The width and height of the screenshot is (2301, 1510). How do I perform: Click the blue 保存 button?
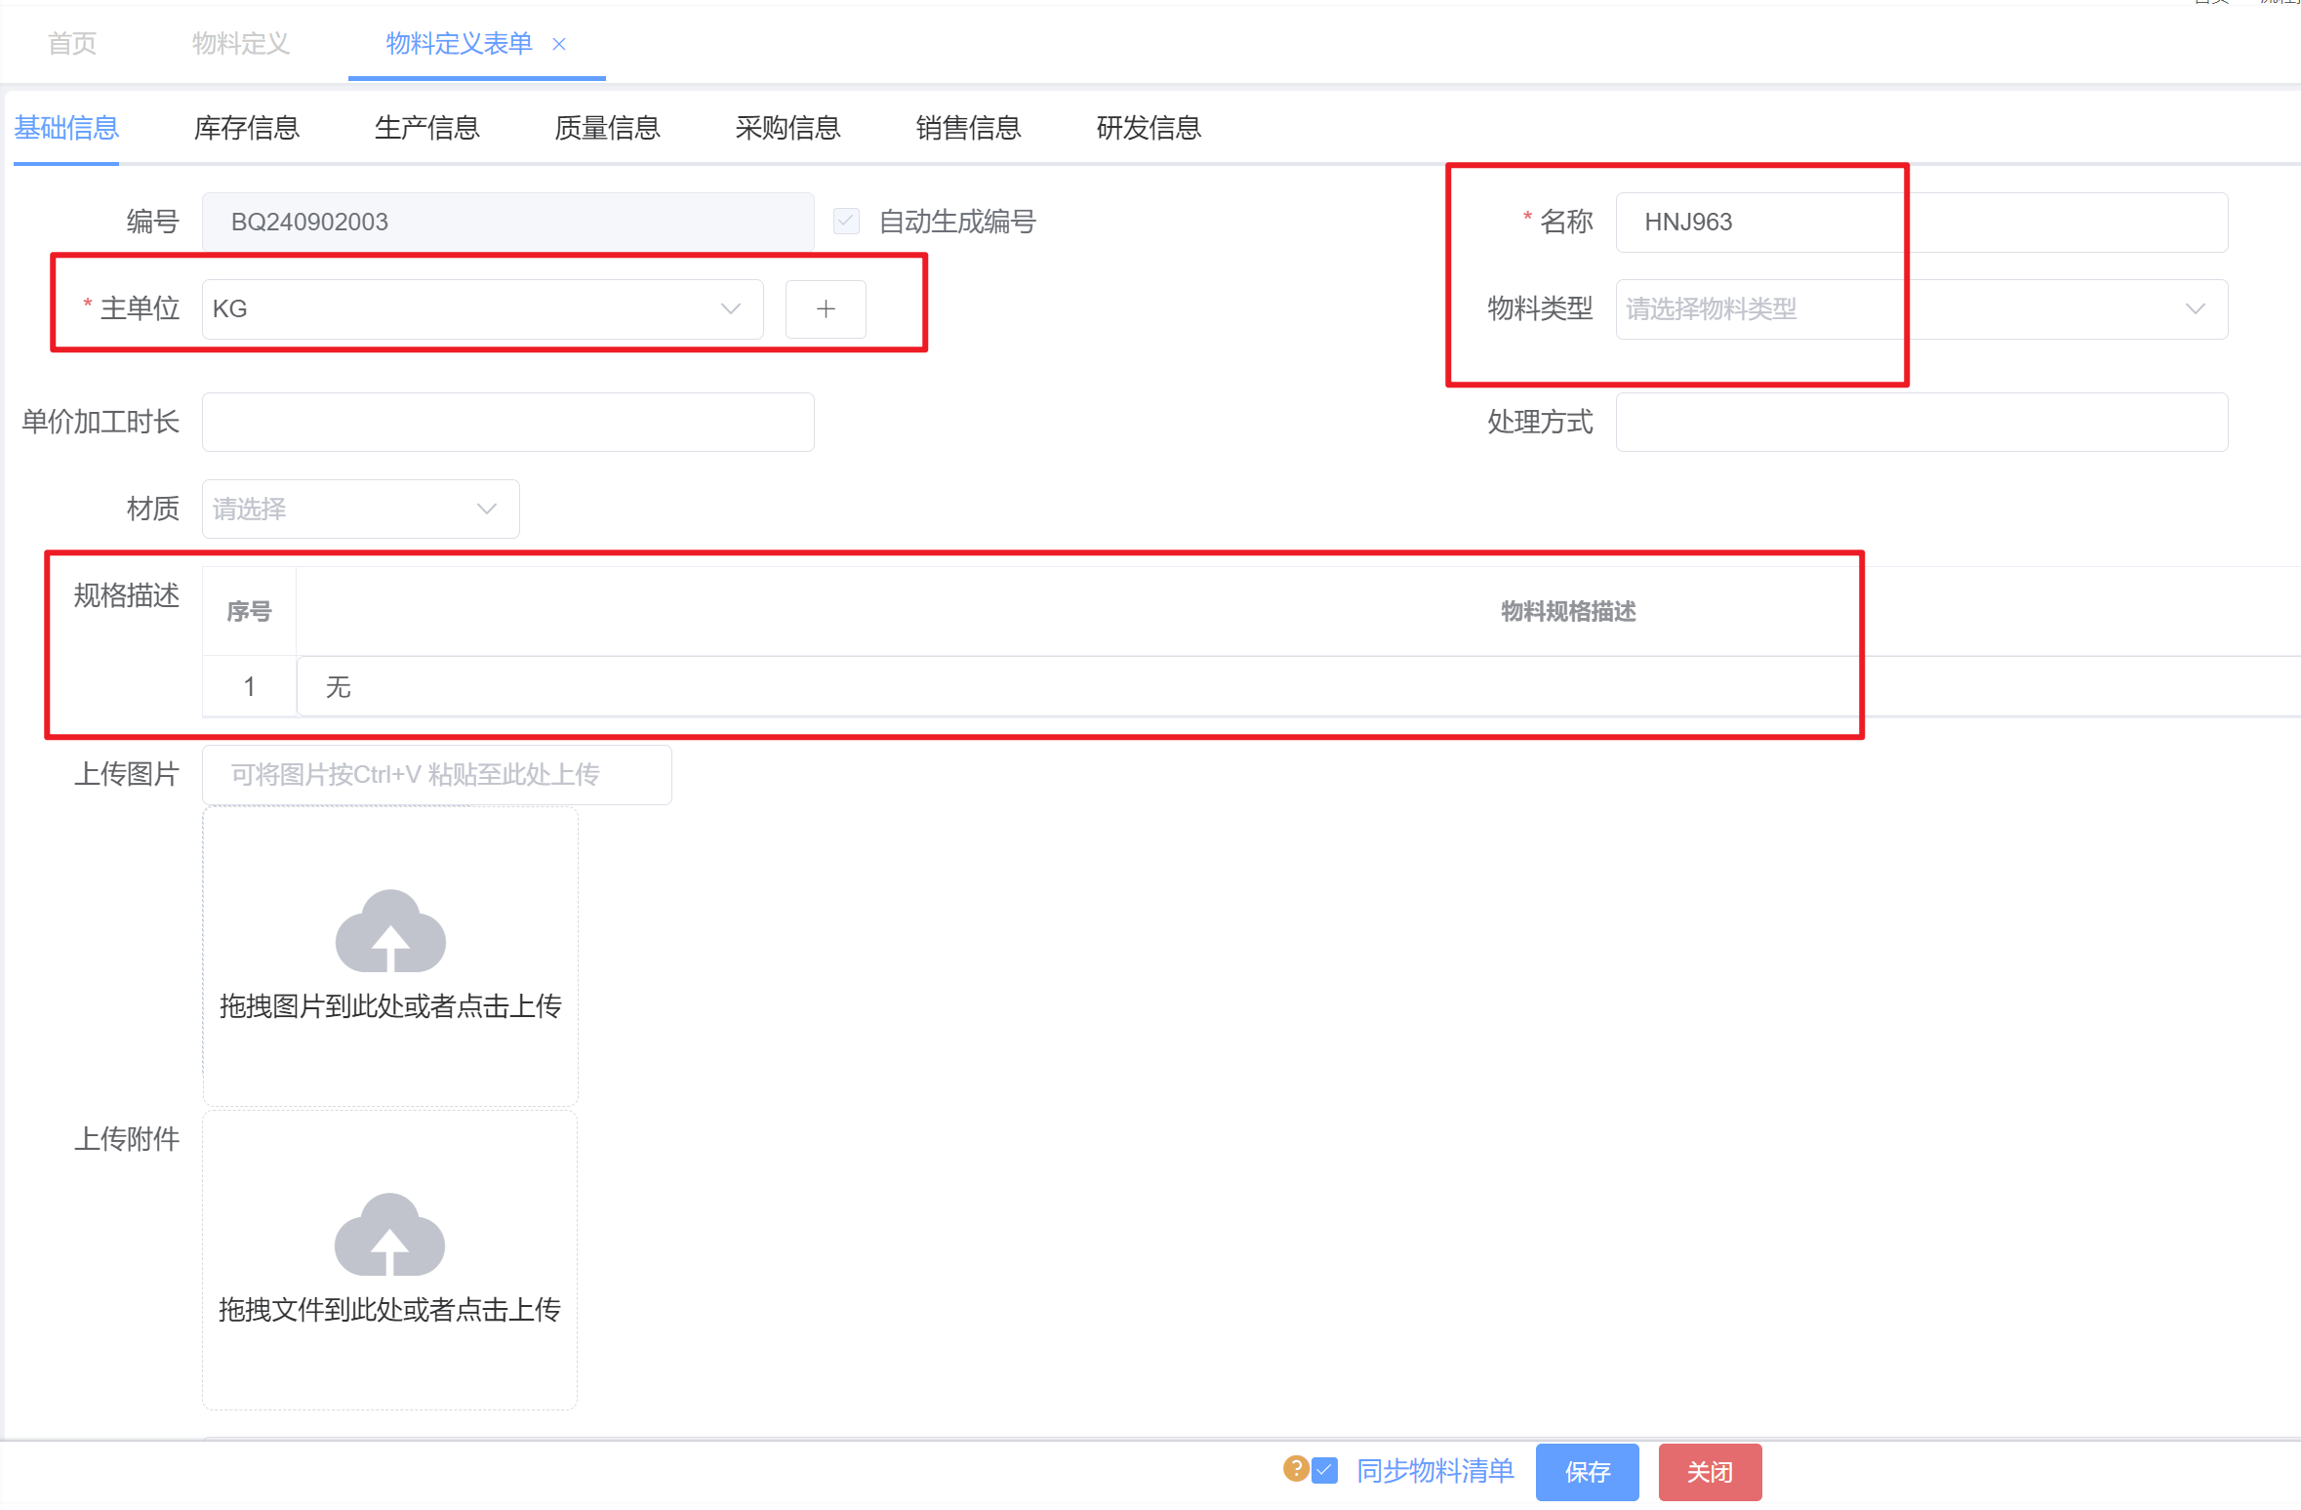tap(1588, 1472)
